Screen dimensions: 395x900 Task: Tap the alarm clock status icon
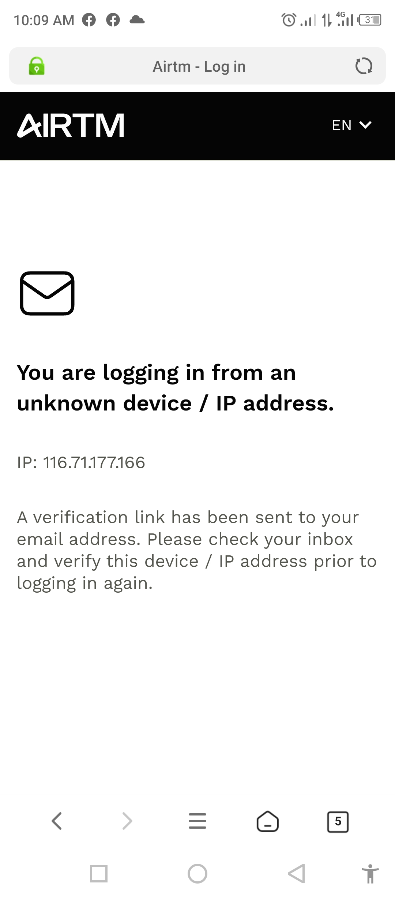tap(289, 20)
